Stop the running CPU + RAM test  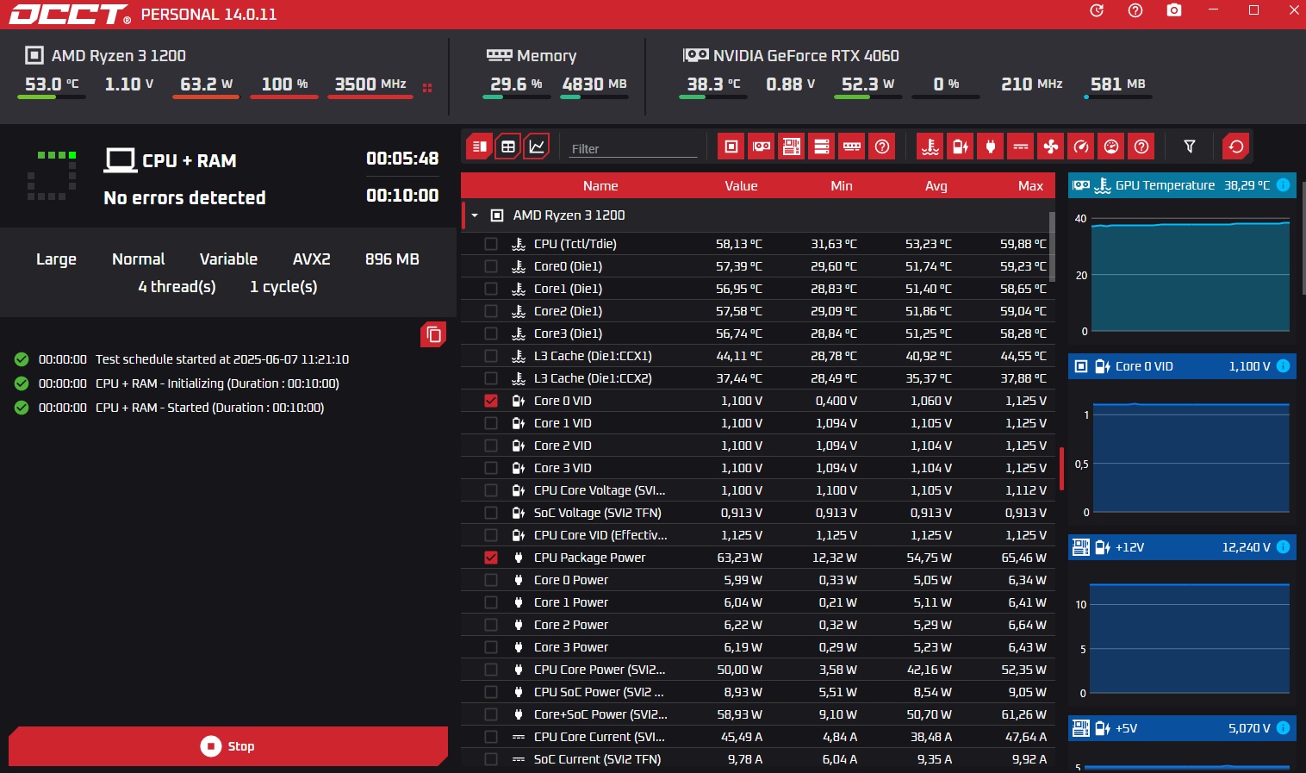(x=228, y=746)
